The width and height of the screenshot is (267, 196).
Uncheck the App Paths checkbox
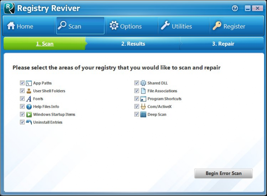click(22, 83)
